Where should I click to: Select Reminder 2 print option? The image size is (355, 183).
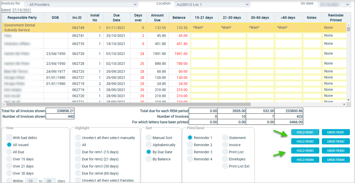coord(190,145)
